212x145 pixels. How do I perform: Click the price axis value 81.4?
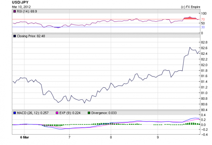click(x=204, y=82)
